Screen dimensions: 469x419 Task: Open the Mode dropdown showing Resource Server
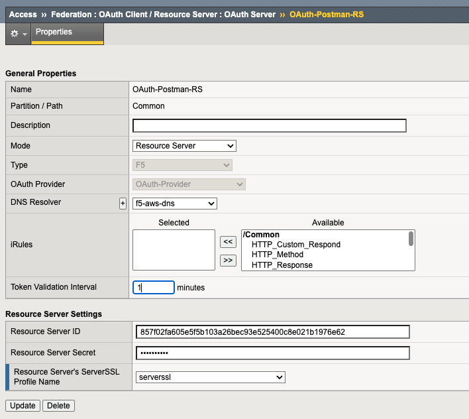[185, 146]
